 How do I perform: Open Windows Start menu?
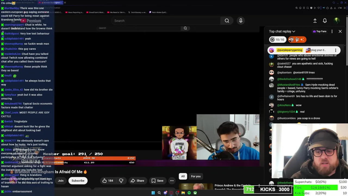coord(153,193)
